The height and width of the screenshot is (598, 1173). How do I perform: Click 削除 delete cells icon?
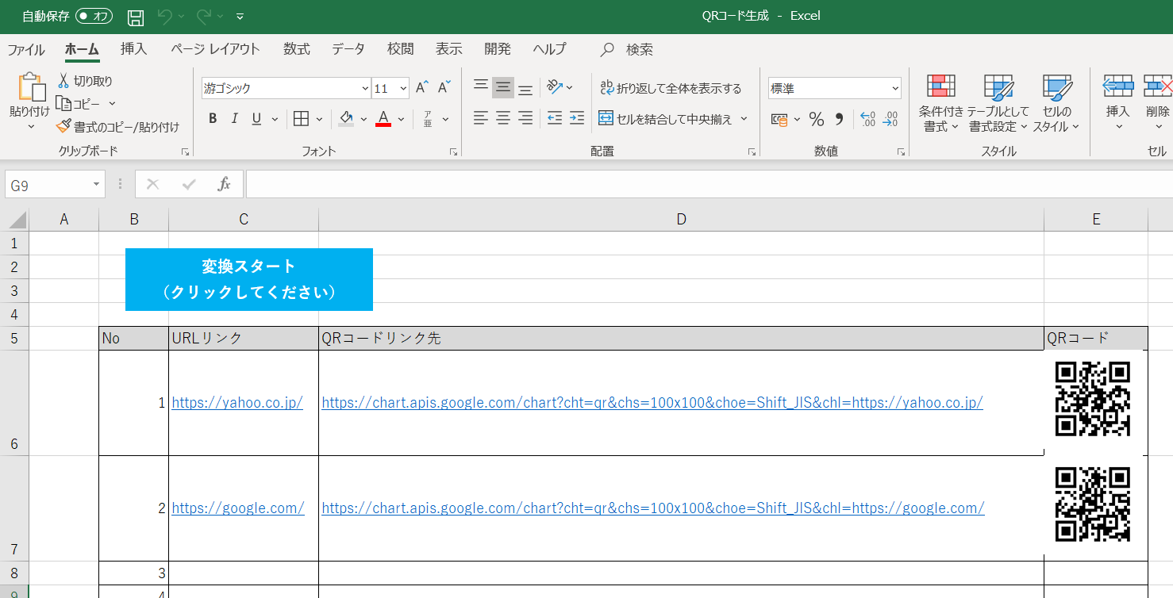point(1158,86)
